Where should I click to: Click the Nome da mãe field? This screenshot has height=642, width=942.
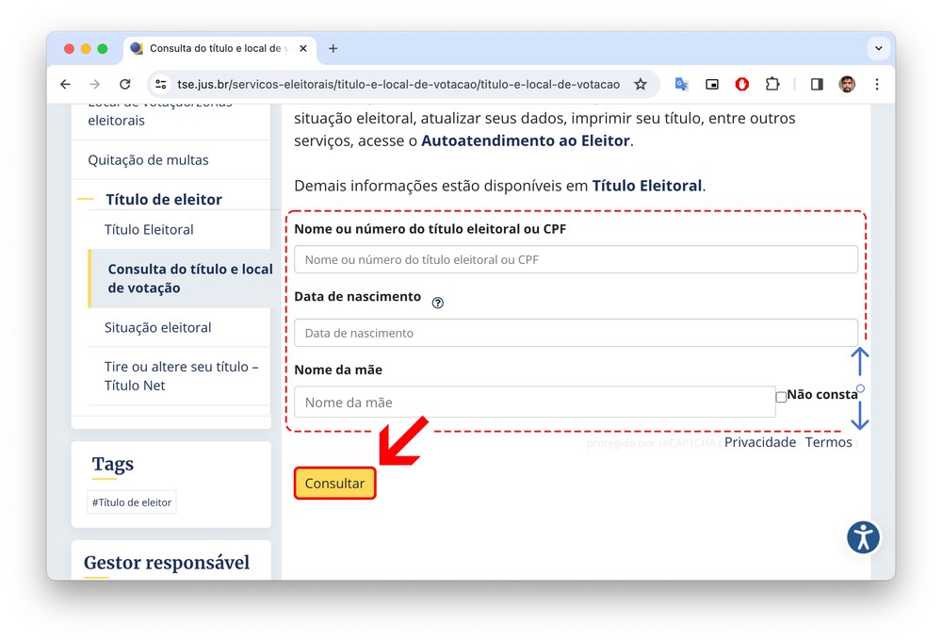[534, 403]
